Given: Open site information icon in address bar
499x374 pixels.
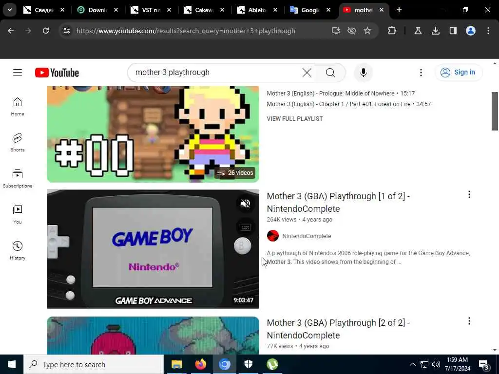Looking at the screenshot, I should click(66, 31).
